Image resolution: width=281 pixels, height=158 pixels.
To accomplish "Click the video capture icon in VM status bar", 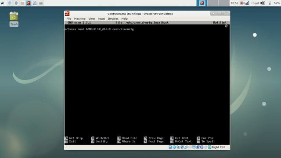I will coord(198,147).
